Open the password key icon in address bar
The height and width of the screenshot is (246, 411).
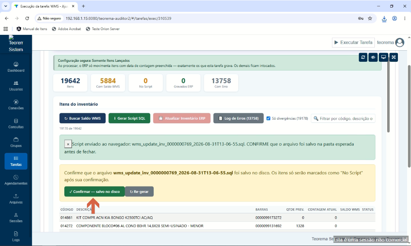pyautogui.click(x=361, y=18)
